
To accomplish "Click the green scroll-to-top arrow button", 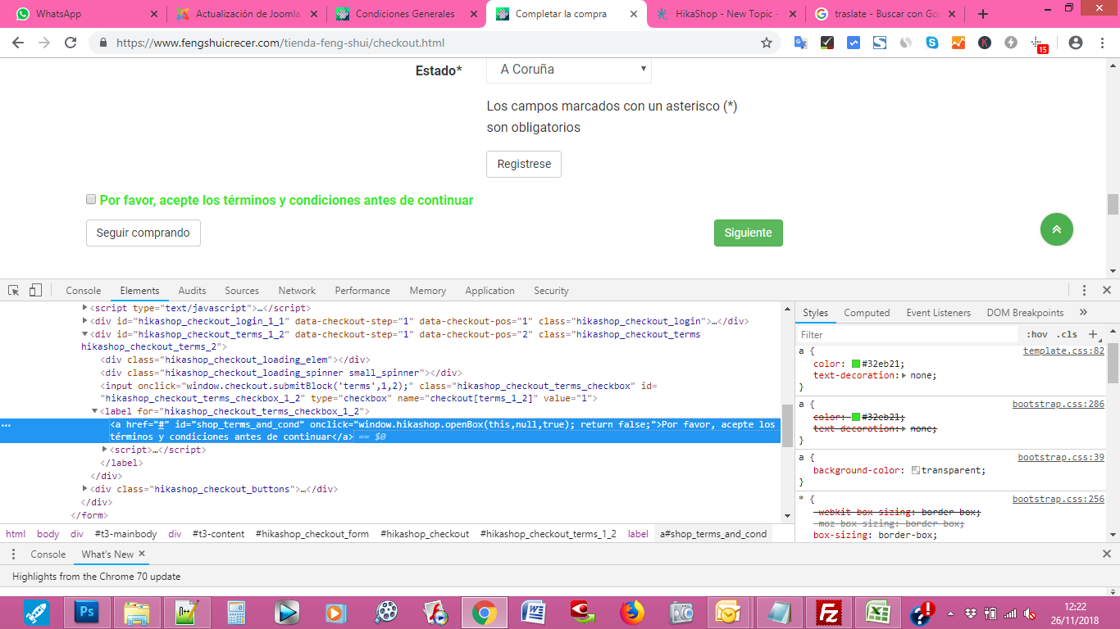I will click(1056, 229).
